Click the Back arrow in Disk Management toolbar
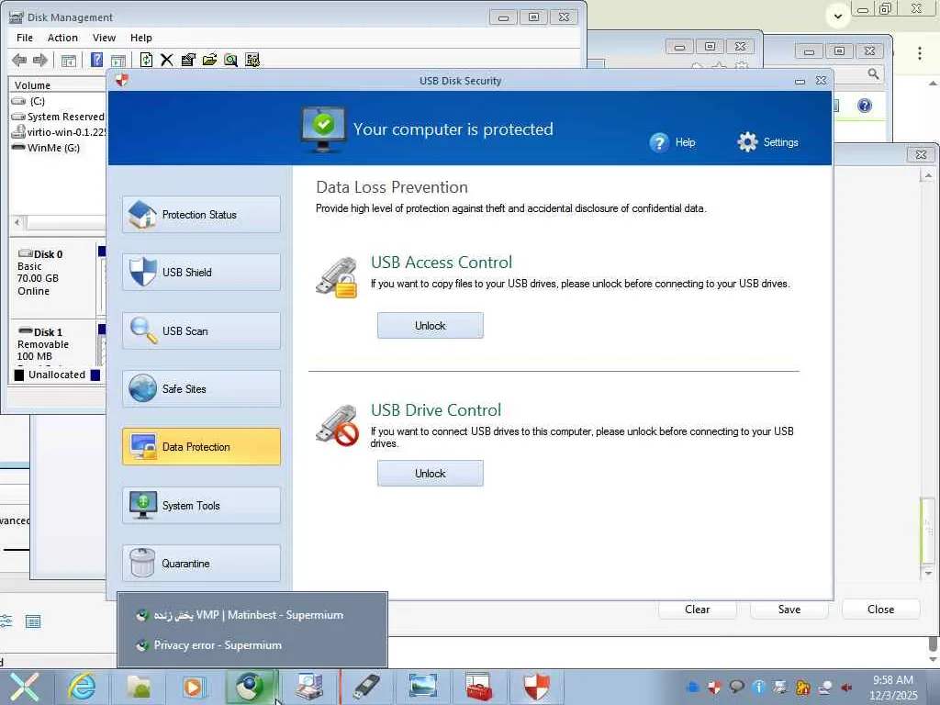Image resolution: width=940 pixels, height=705 pixels. 19,60
